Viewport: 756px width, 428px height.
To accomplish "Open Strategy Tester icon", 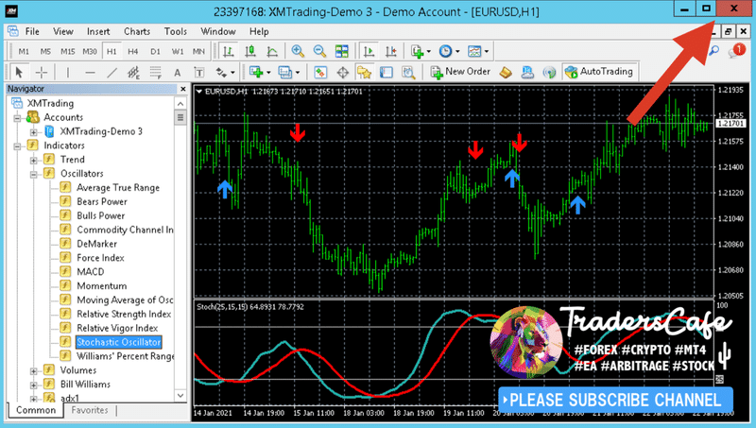I will tap(408, 73).
